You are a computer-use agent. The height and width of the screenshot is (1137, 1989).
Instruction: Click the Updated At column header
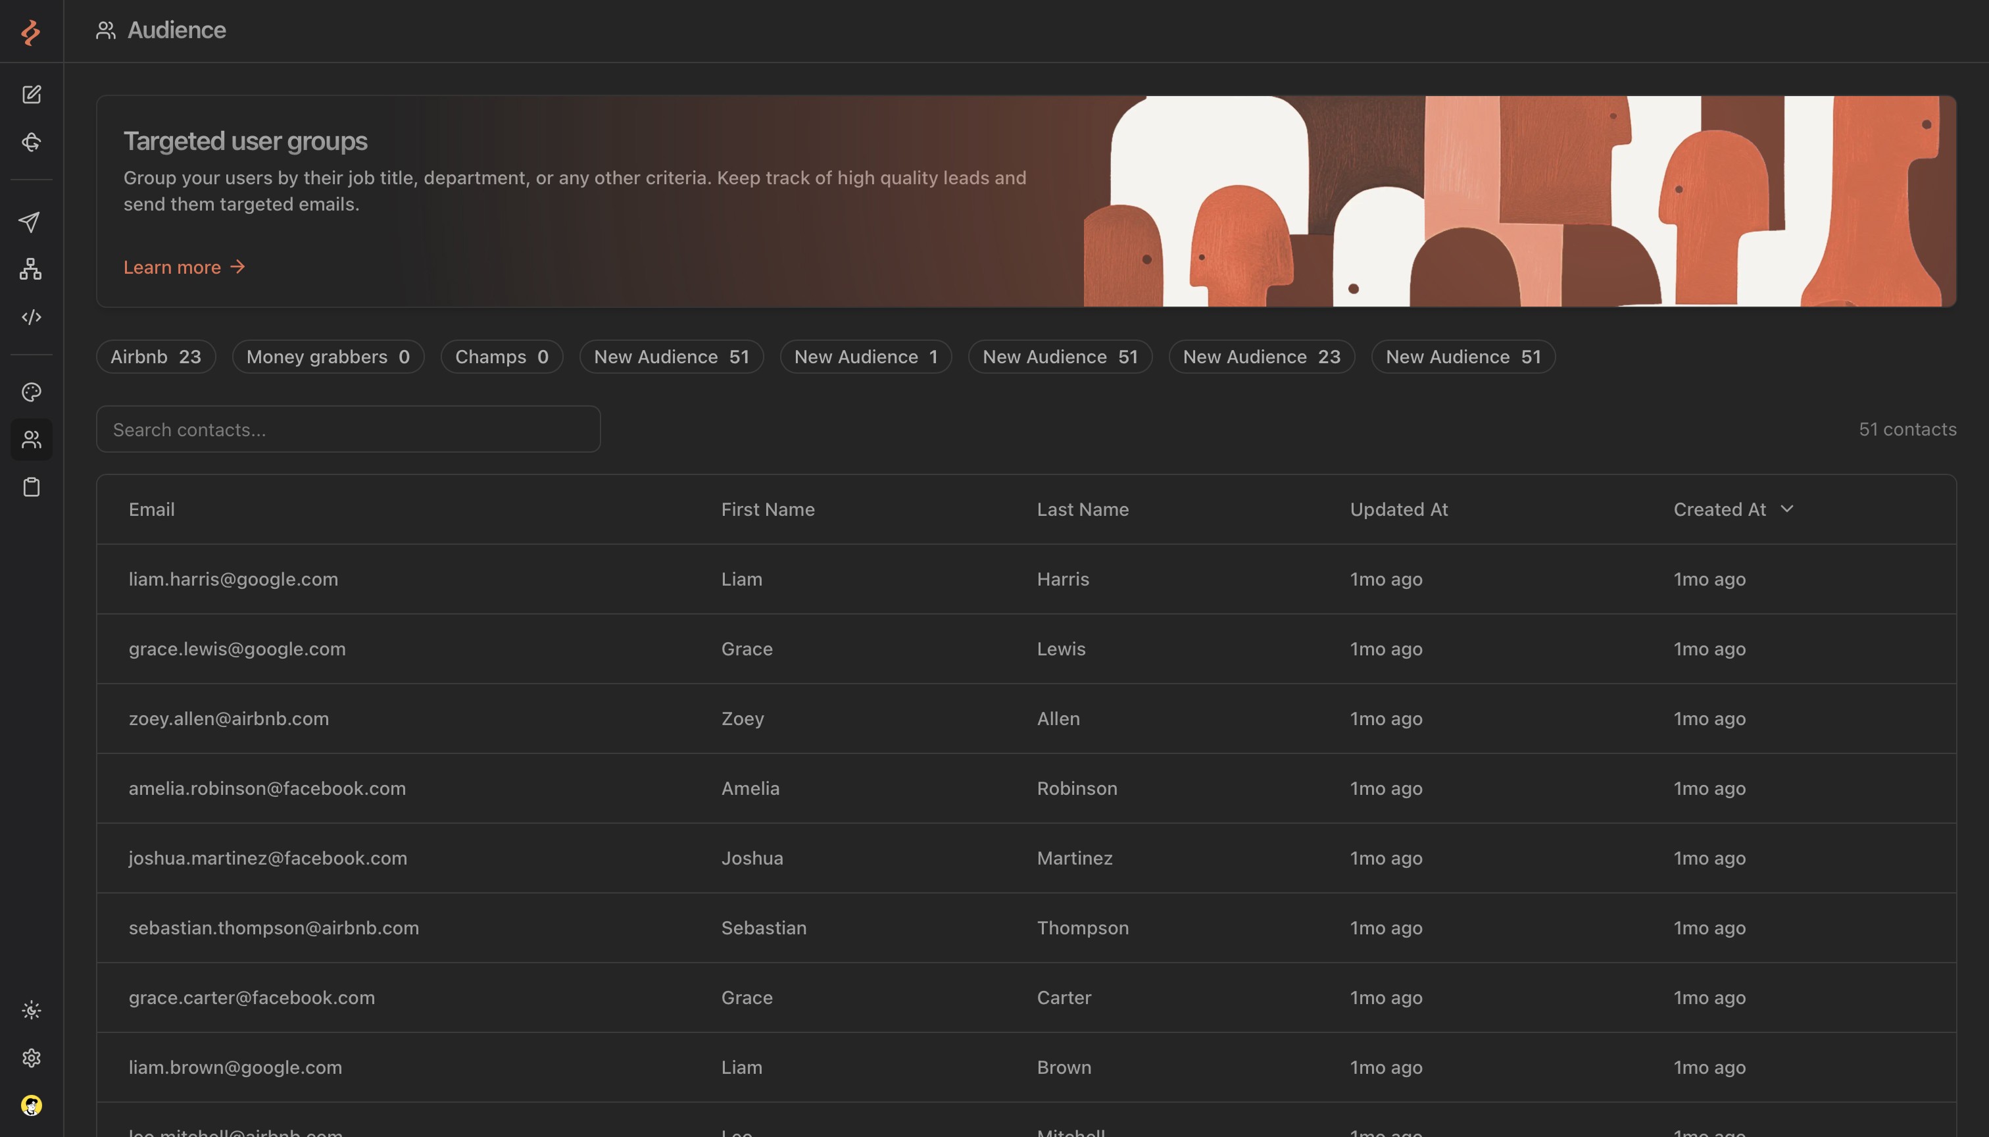pyautogui.click(x=1399, y=509)
